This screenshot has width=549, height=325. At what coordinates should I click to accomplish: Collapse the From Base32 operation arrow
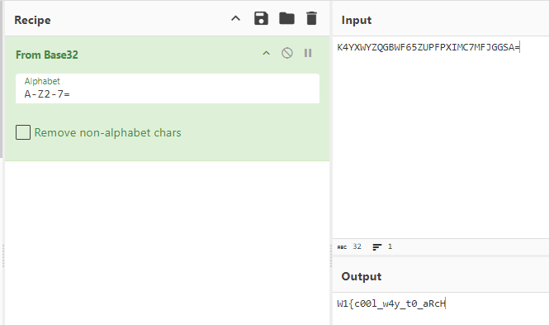(x=267, y=53)
